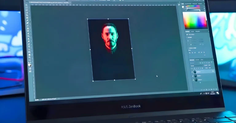The height and width of the screenshot is (123, 236).
Task: Switch to the Layers panel tab
Action: click(x=192, y=60)
